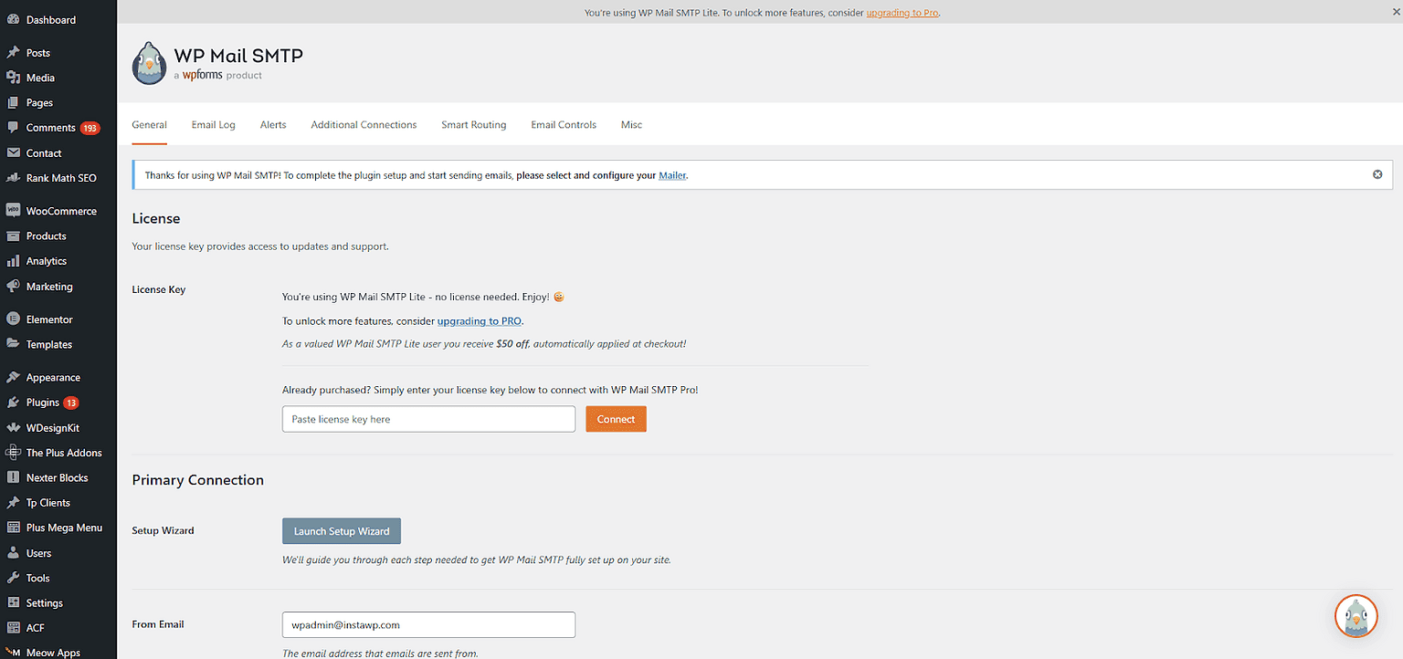Dismiss the Mailer setup notice
The image size is (1403, 659).
1377,173
